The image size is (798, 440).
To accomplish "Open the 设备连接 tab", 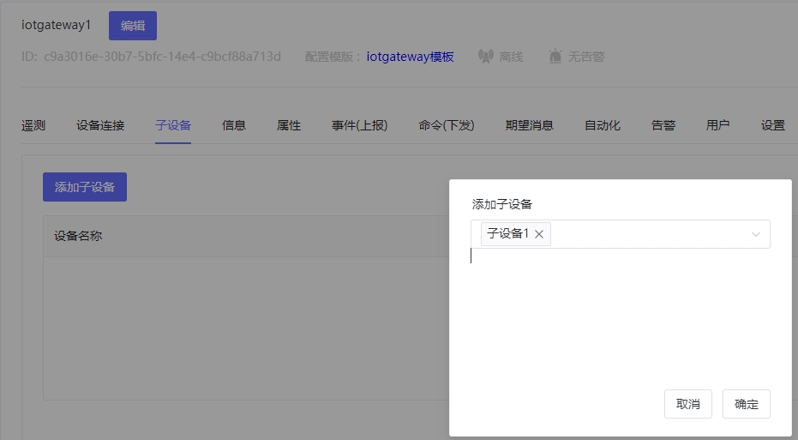I will click(100, 125).
